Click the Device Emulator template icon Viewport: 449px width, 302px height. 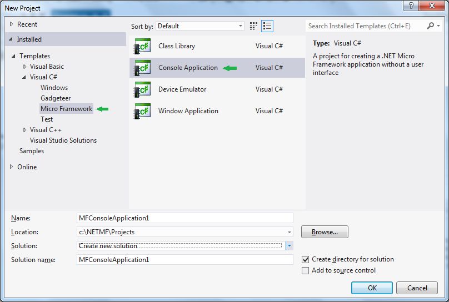(x=142, y=89)
